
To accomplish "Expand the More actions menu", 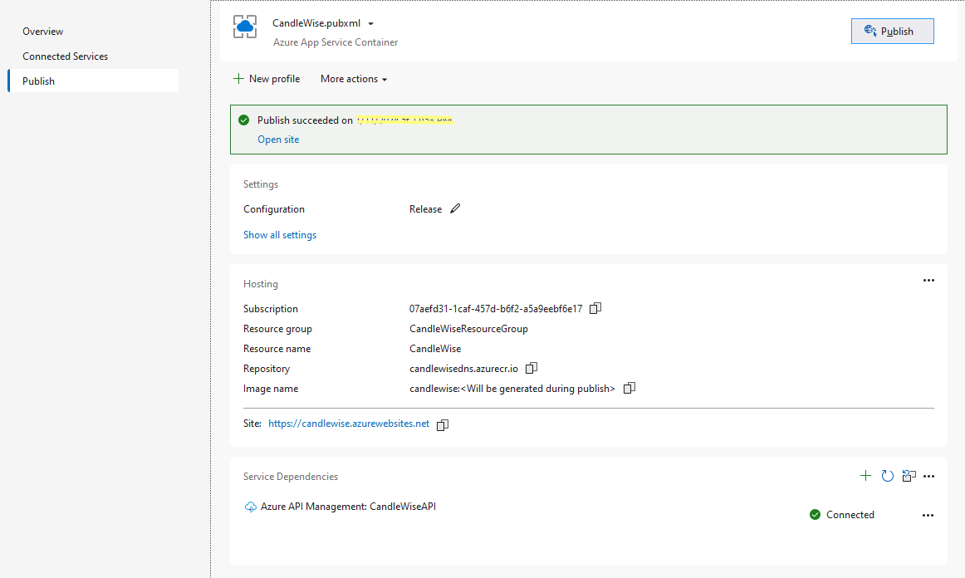I will pos(354,79).
